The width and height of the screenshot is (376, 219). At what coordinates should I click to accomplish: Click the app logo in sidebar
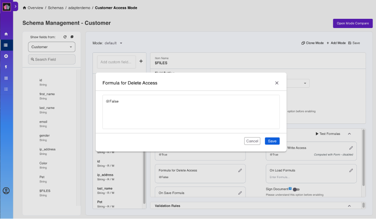point(7,7)
